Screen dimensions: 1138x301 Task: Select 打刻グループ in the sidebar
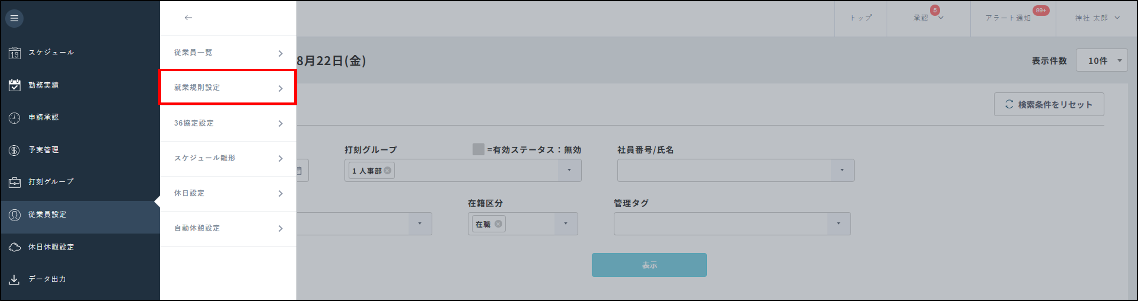(x=14, y=182)
